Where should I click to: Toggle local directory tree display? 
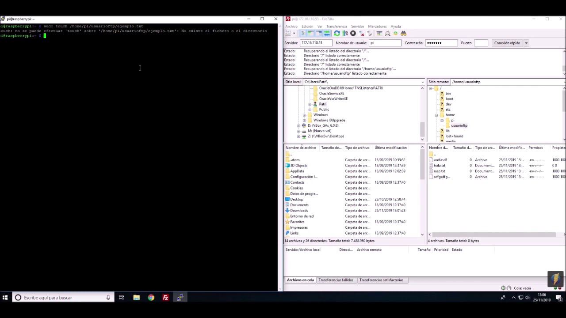(x=310, y=33)
